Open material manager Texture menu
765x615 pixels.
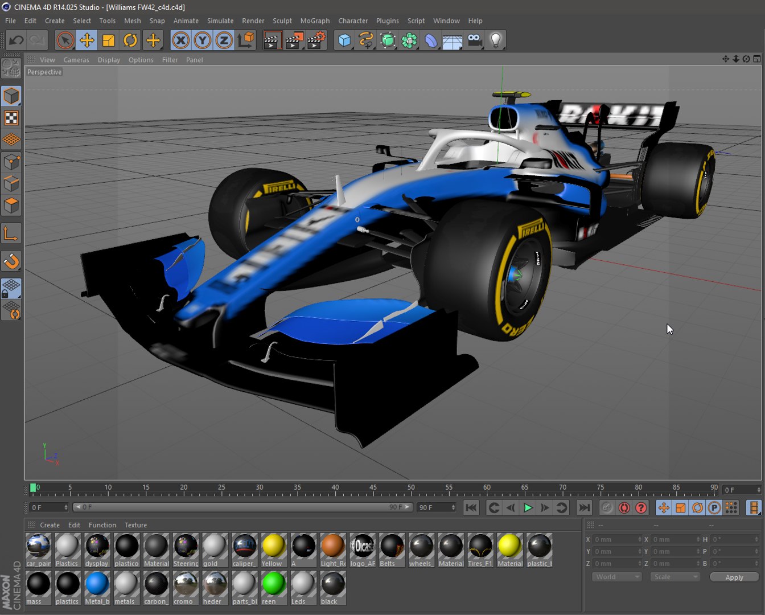point(135,525)
